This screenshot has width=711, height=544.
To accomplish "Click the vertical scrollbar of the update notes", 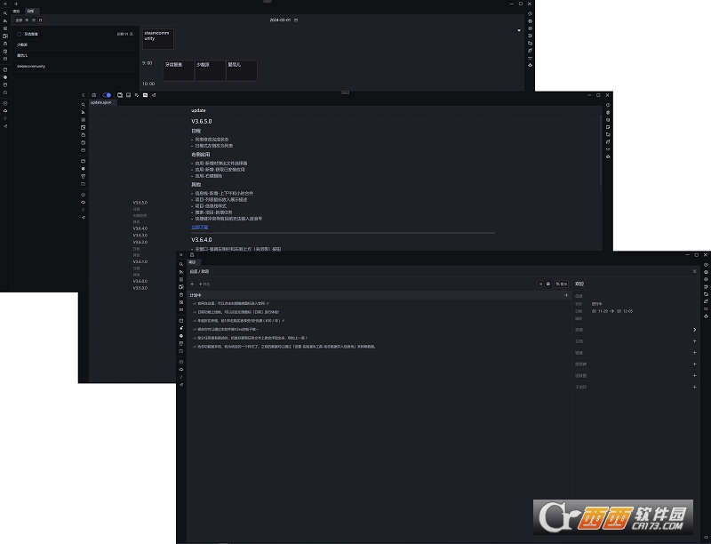I will [x=601, y=149].
